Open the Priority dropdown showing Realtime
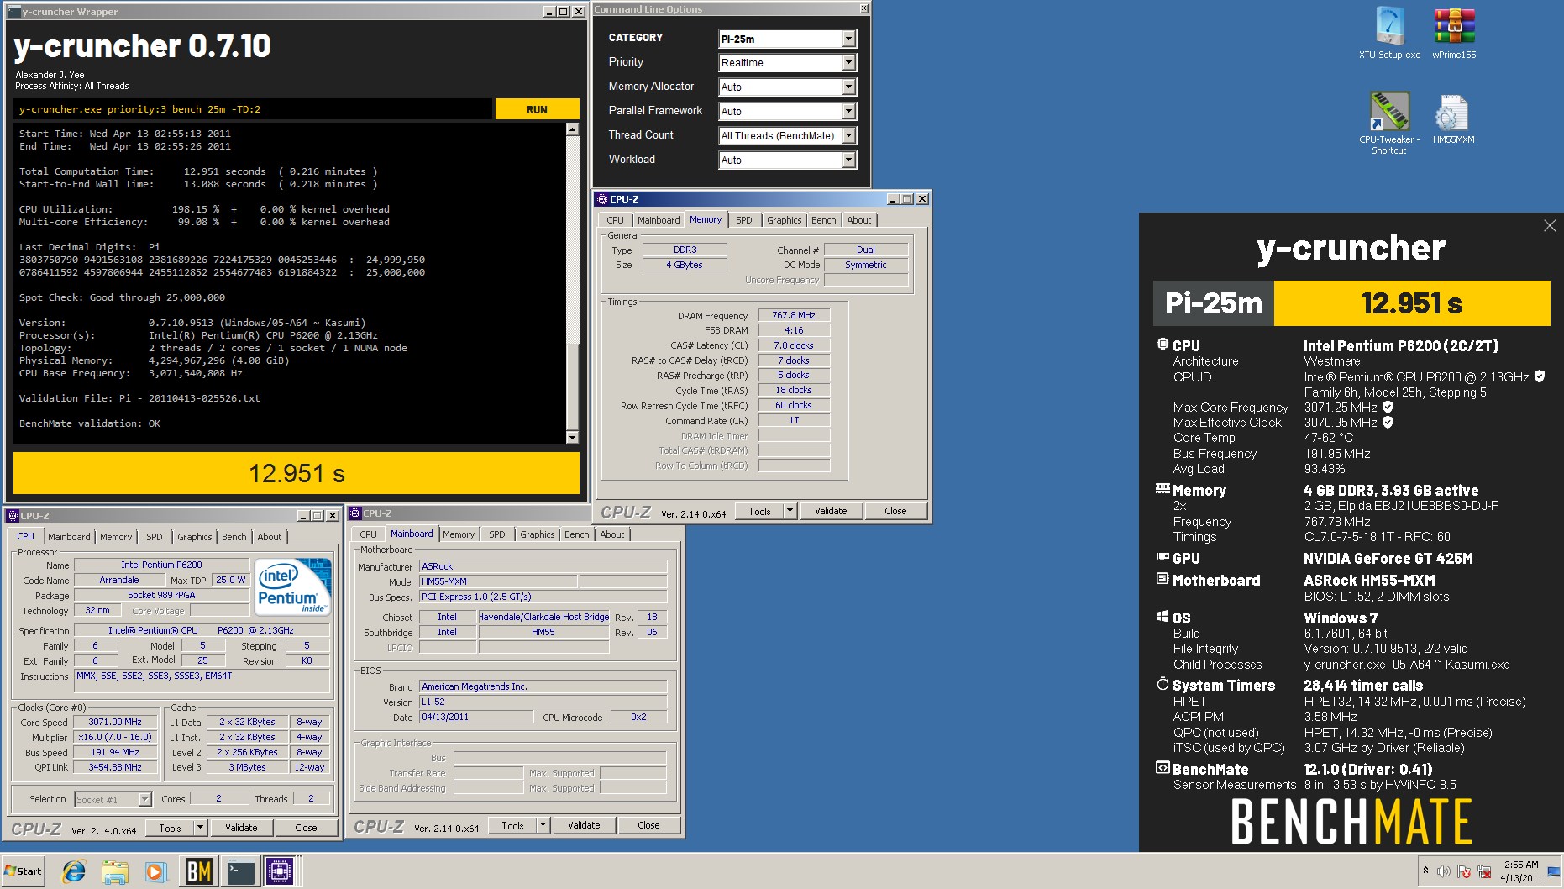The width and height of the screenshot is (1564, 889). 787,63
